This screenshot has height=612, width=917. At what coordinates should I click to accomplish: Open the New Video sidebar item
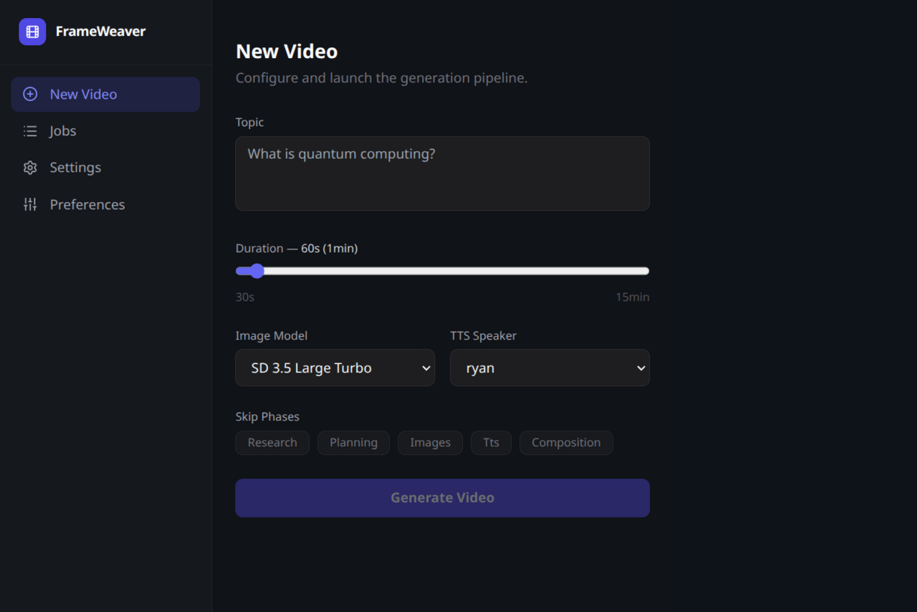point(105,94)
